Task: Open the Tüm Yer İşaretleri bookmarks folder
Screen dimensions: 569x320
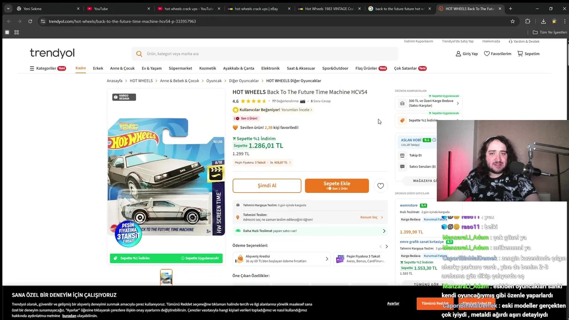Action: coord(550,32)
